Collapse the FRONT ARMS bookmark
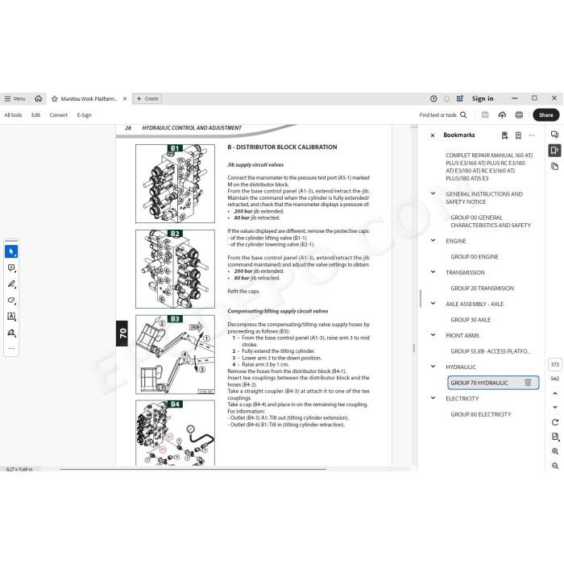Image resolution: width=564 pixels, height=564 pixels. click(x=433, y=335)
